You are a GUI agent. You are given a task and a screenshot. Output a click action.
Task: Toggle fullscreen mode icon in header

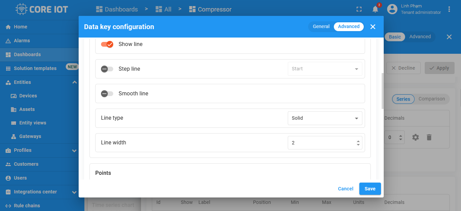tap(359, 9)
